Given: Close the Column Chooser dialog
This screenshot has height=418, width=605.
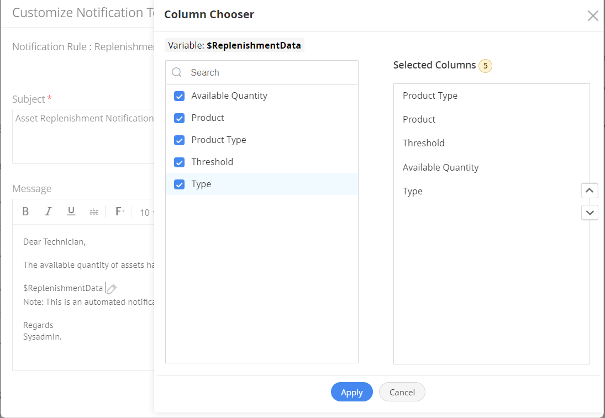Looking at the screenshot, I should tap(593, 15).
